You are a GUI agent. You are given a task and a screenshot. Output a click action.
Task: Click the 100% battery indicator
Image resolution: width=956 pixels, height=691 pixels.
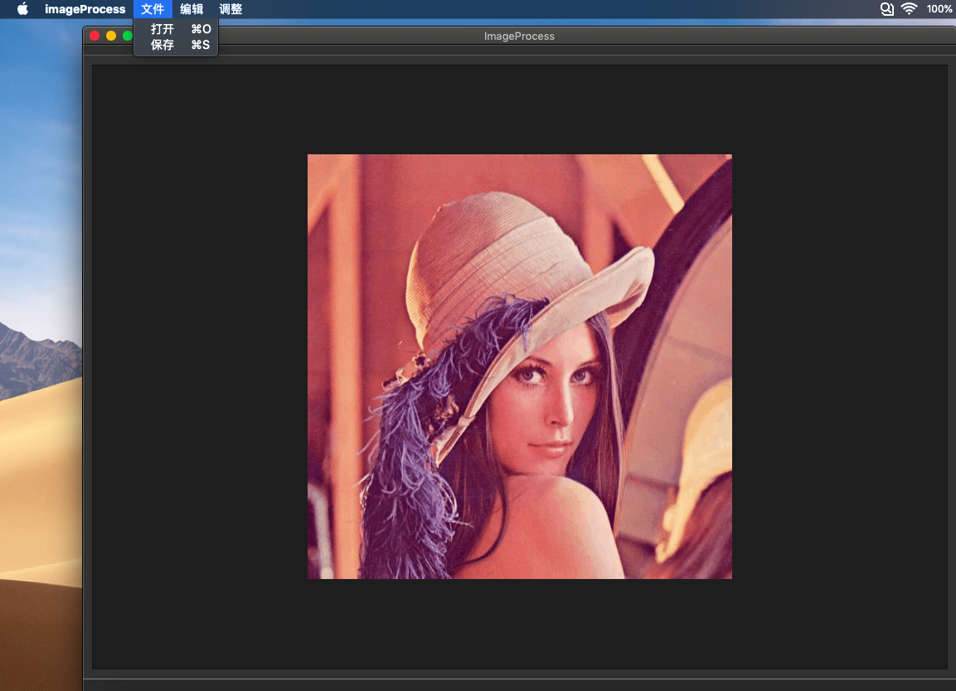pyautogui.click(x=939, y=9)
